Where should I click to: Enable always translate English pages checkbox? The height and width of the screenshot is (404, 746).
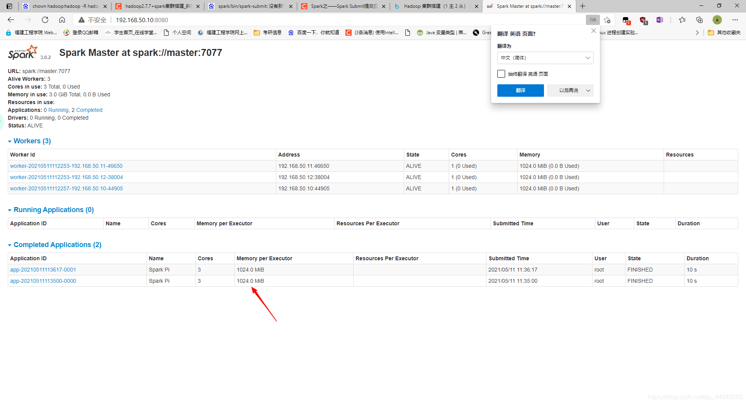[501, 74]
